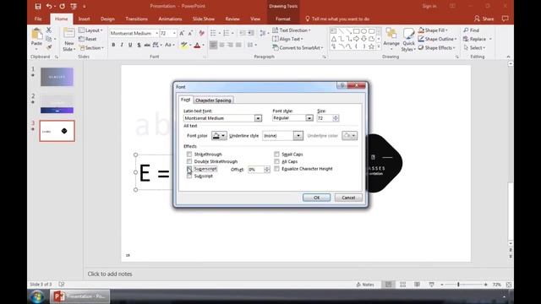Open the dialog Font color dropdown
Image resolution: width=541 pixels, height=304 pixels.
click(x=219, y=136)
